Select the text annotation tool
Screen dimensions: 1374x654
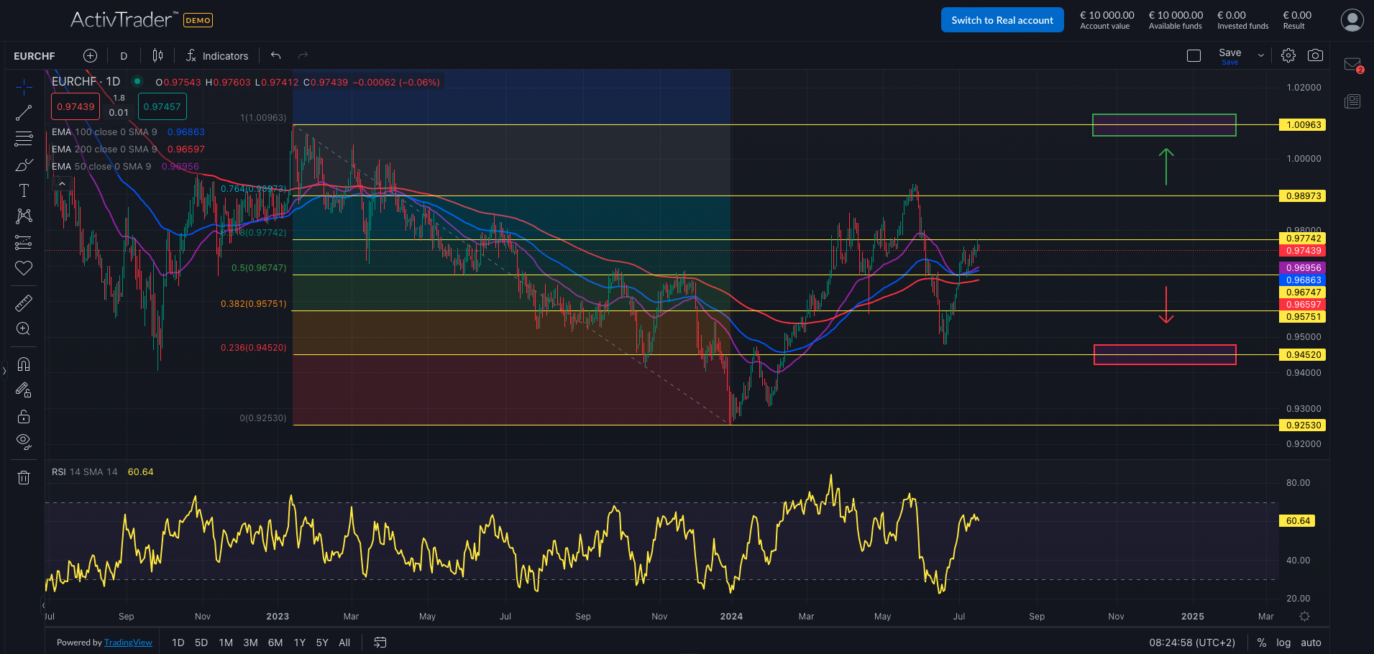tap(24, 190)
